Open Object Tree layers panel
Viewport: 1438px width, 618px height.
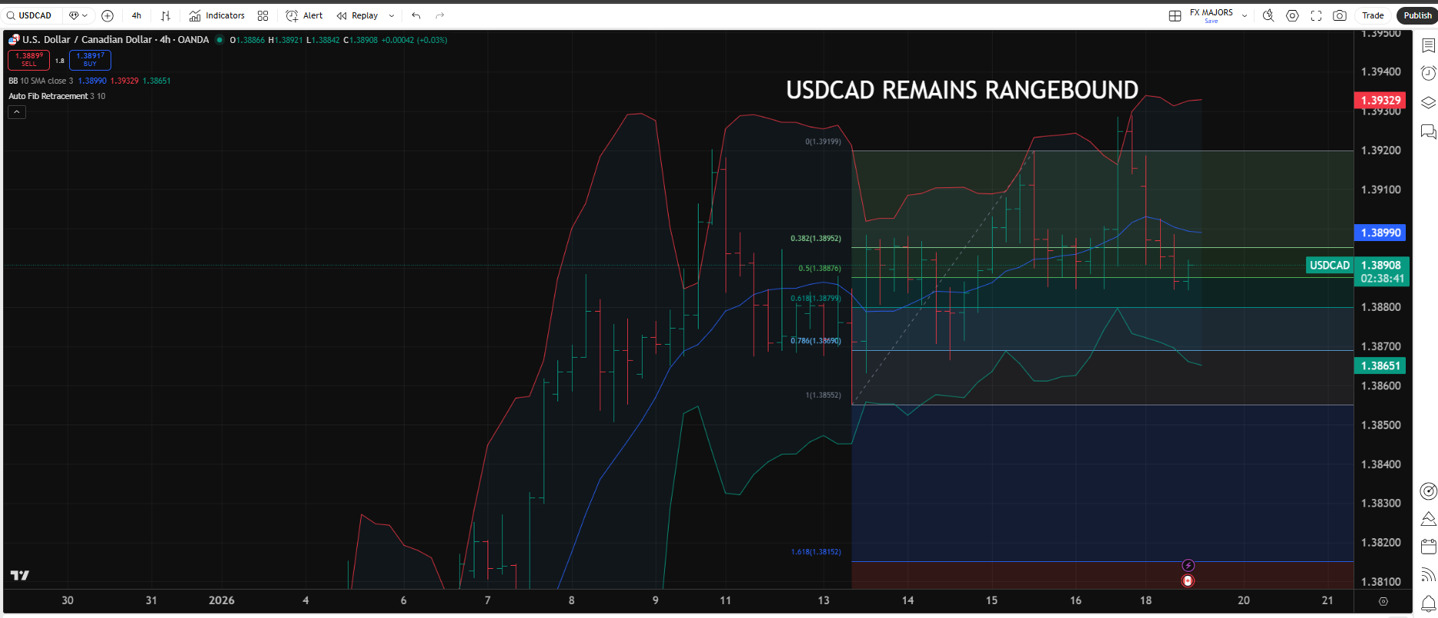[1428, 103]
